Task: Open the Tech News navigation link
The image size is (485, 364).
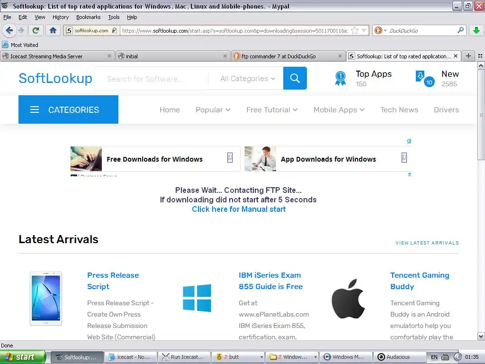Action: coord(399,109)
